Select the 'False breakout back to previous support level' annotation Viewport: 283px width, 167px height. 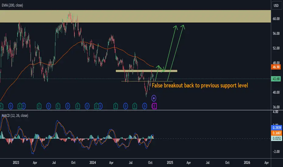pos(200,85)
